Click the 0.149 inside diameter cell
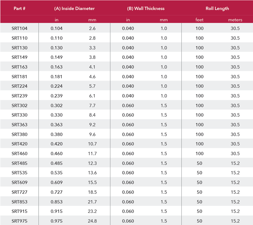 [x=57, y=57]
